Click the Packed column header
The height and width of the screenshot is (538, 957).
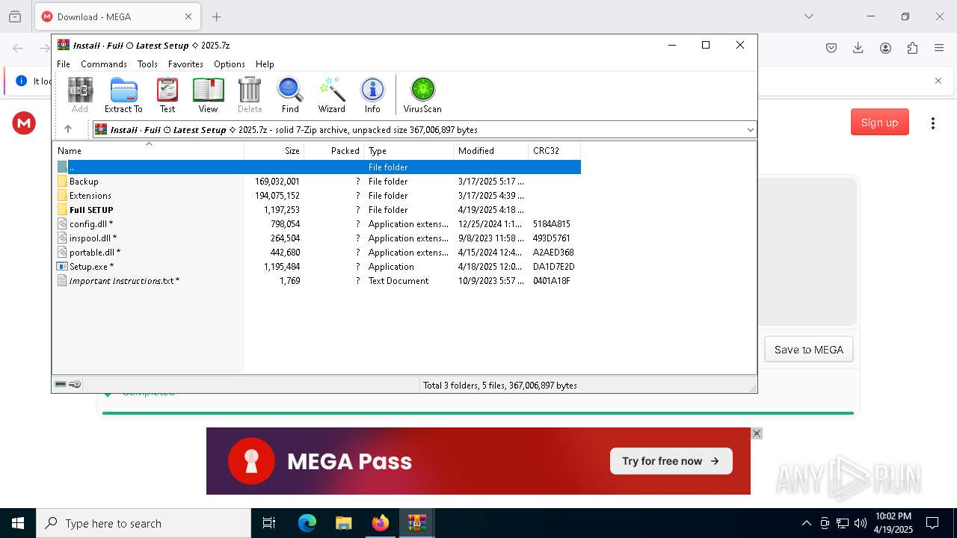334,150
